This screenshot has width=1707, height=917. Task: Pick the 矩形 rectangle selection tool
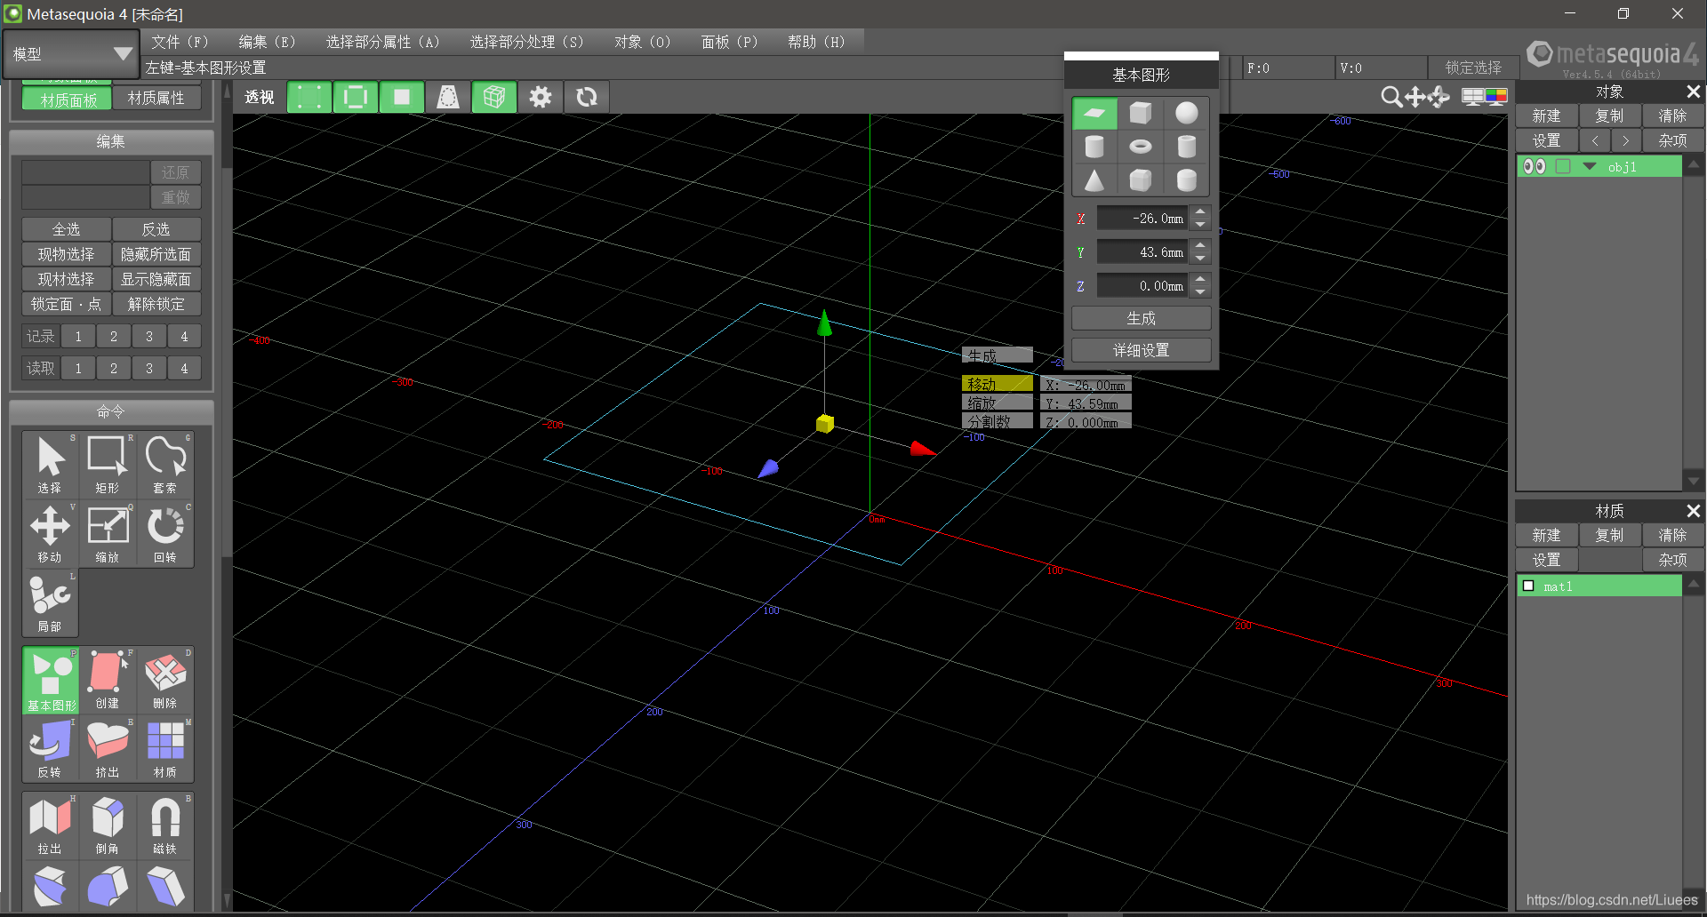108,465
